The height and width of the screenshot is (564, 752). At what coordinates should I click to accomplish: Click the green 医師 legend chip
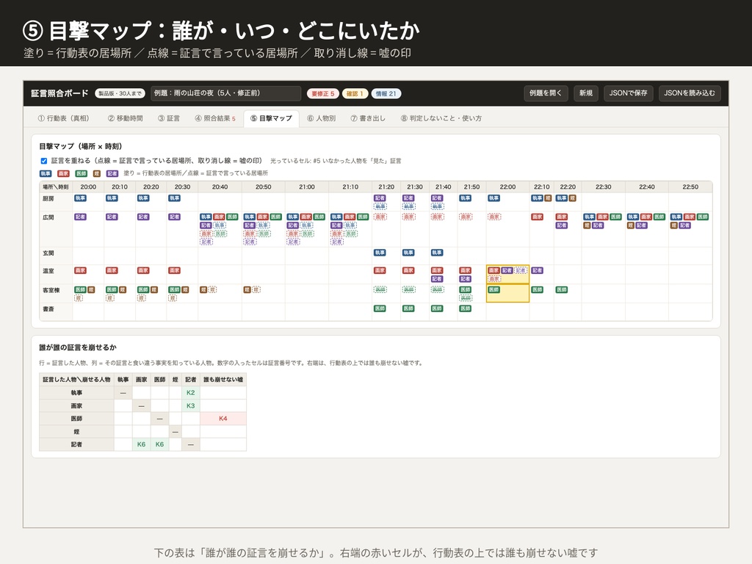pos(81,173)
